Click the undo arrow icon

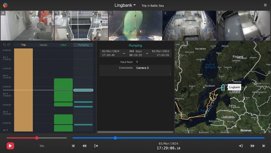point(4,45)
